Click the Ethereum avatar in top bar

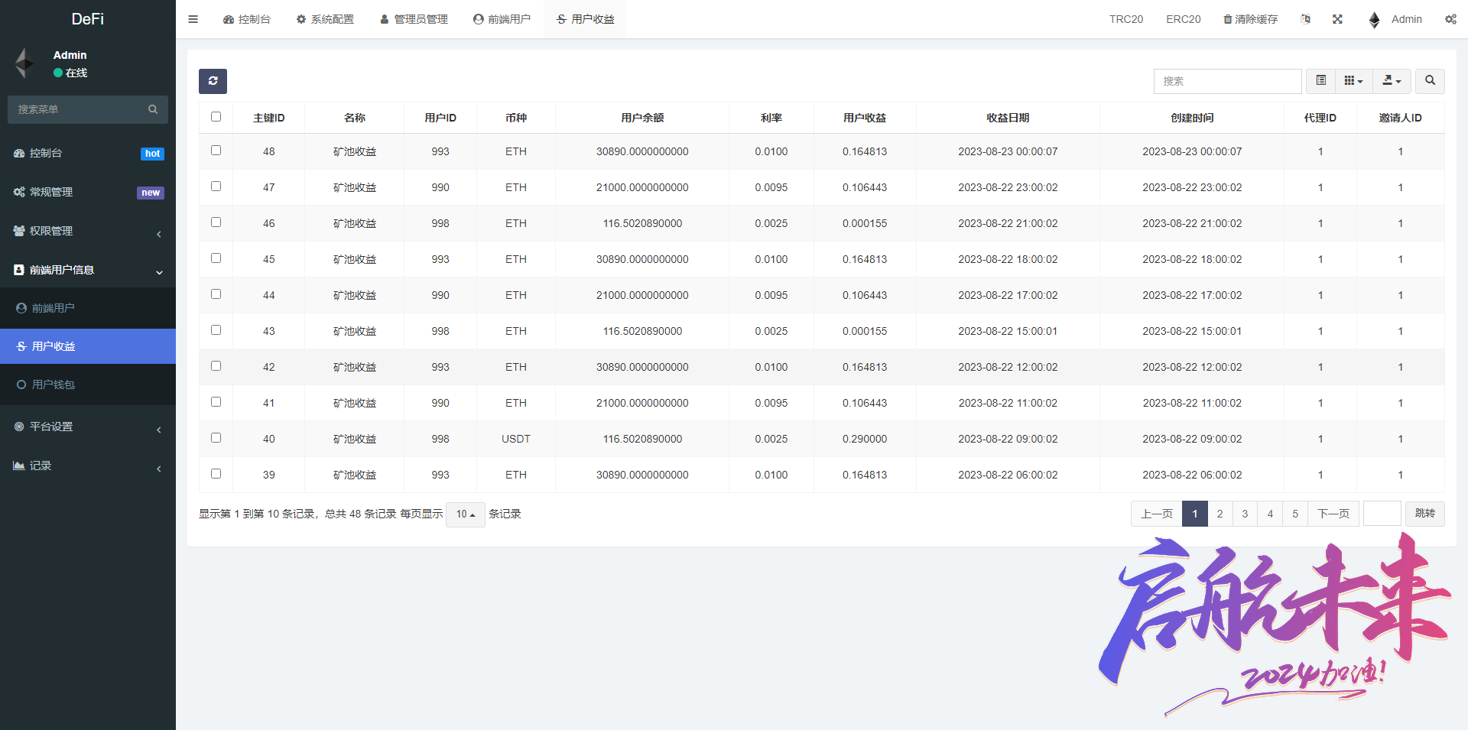pyautogui.click(x=1374, y=20)
